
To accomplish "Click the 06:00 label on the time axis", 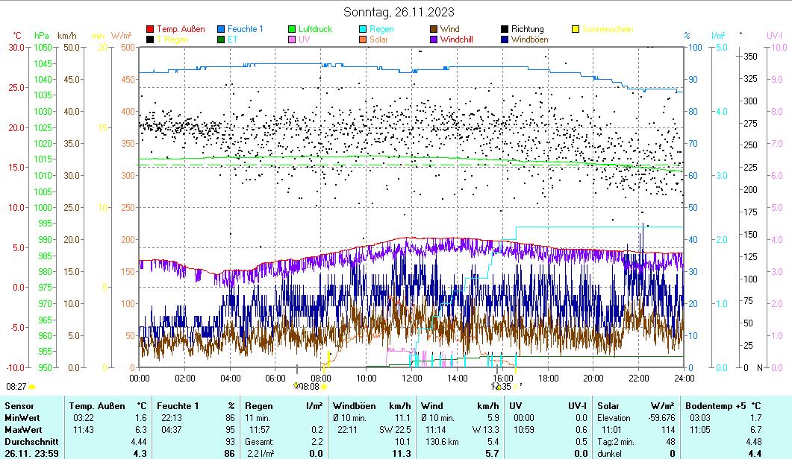I will tap(275, 379).
